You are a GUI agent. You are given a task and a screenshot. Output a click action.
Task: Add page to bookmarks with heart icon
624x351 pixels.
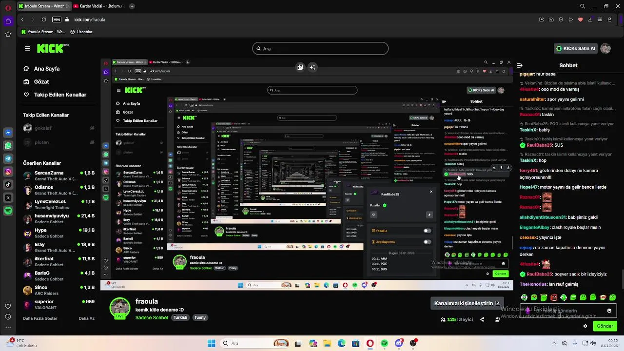pos(580,19)
